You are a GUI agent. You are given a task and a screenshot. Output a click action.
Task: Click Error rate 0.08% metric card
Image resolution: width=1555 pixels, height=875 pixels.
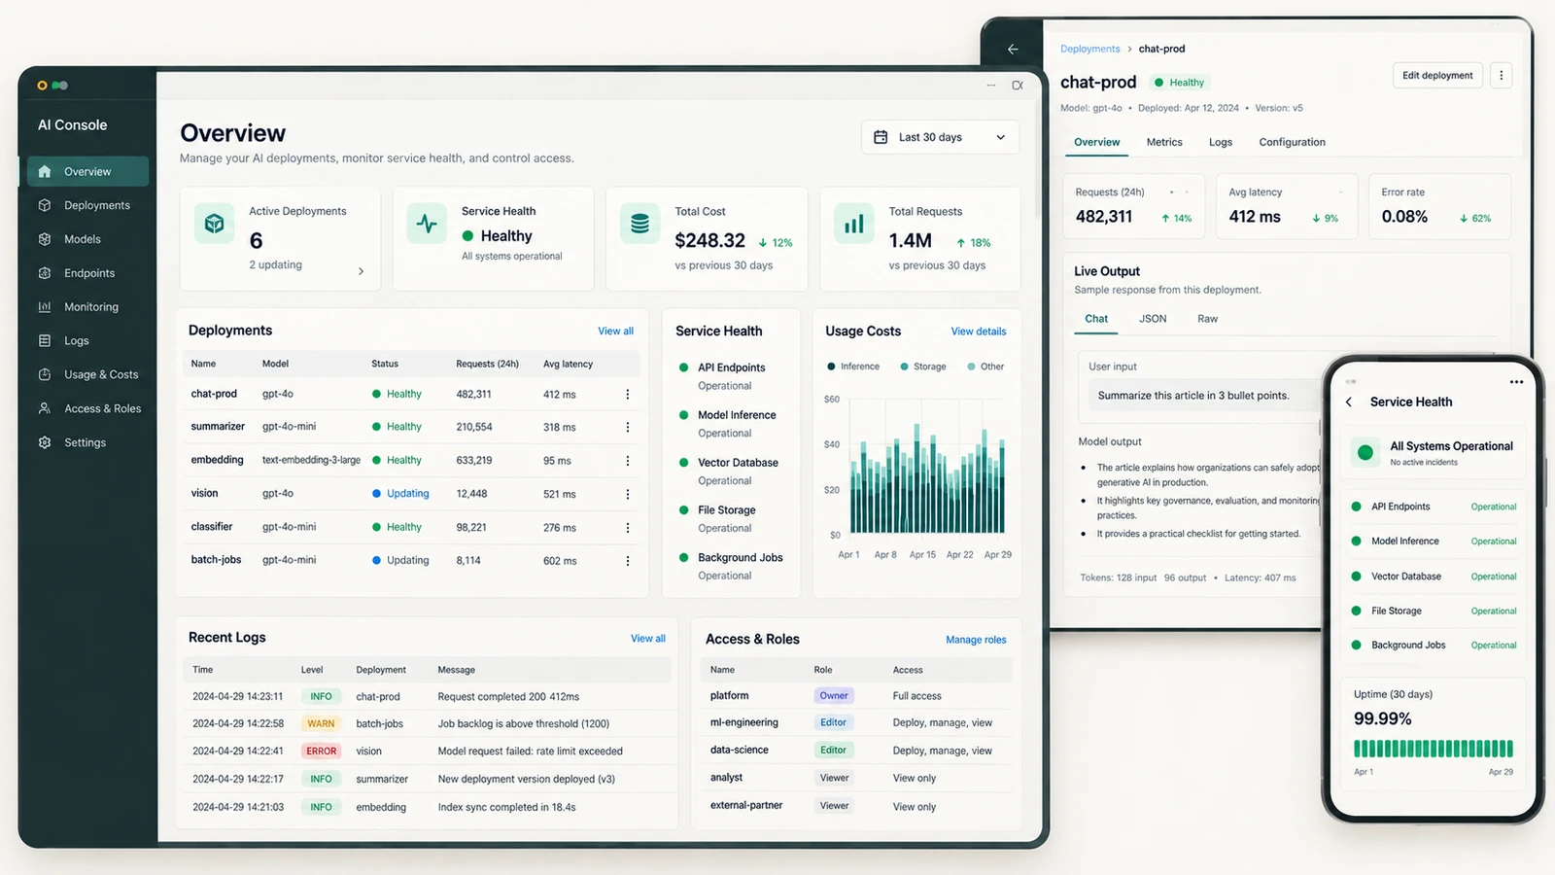pos(1439,206)
